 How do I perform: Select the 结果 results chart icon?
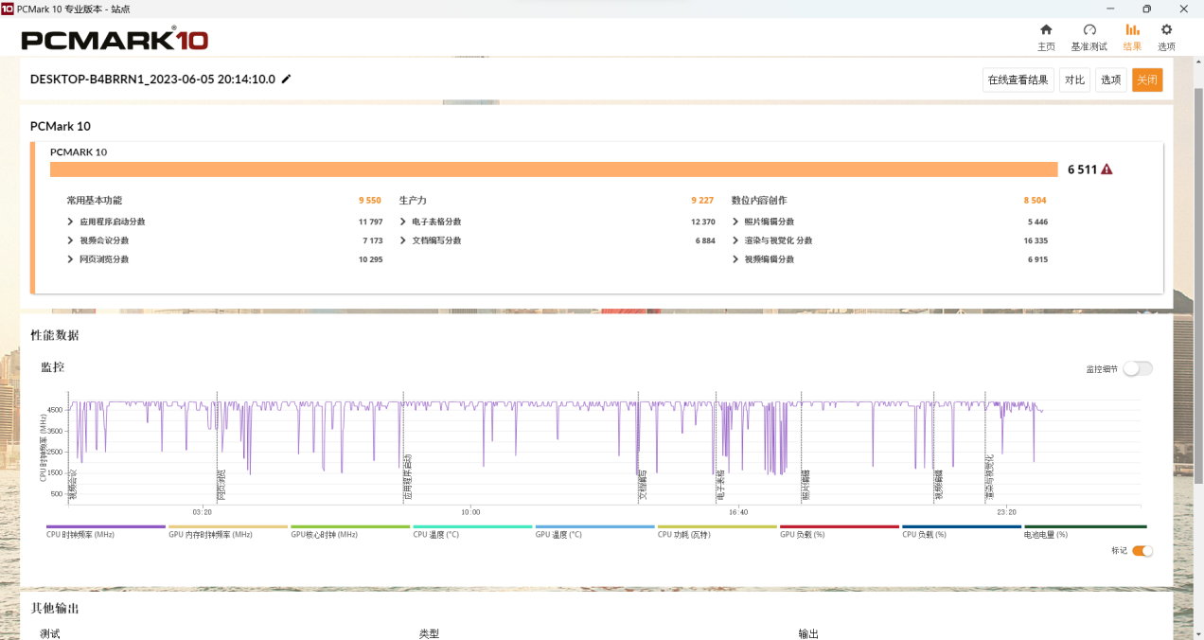click(x=1132, y=29)
